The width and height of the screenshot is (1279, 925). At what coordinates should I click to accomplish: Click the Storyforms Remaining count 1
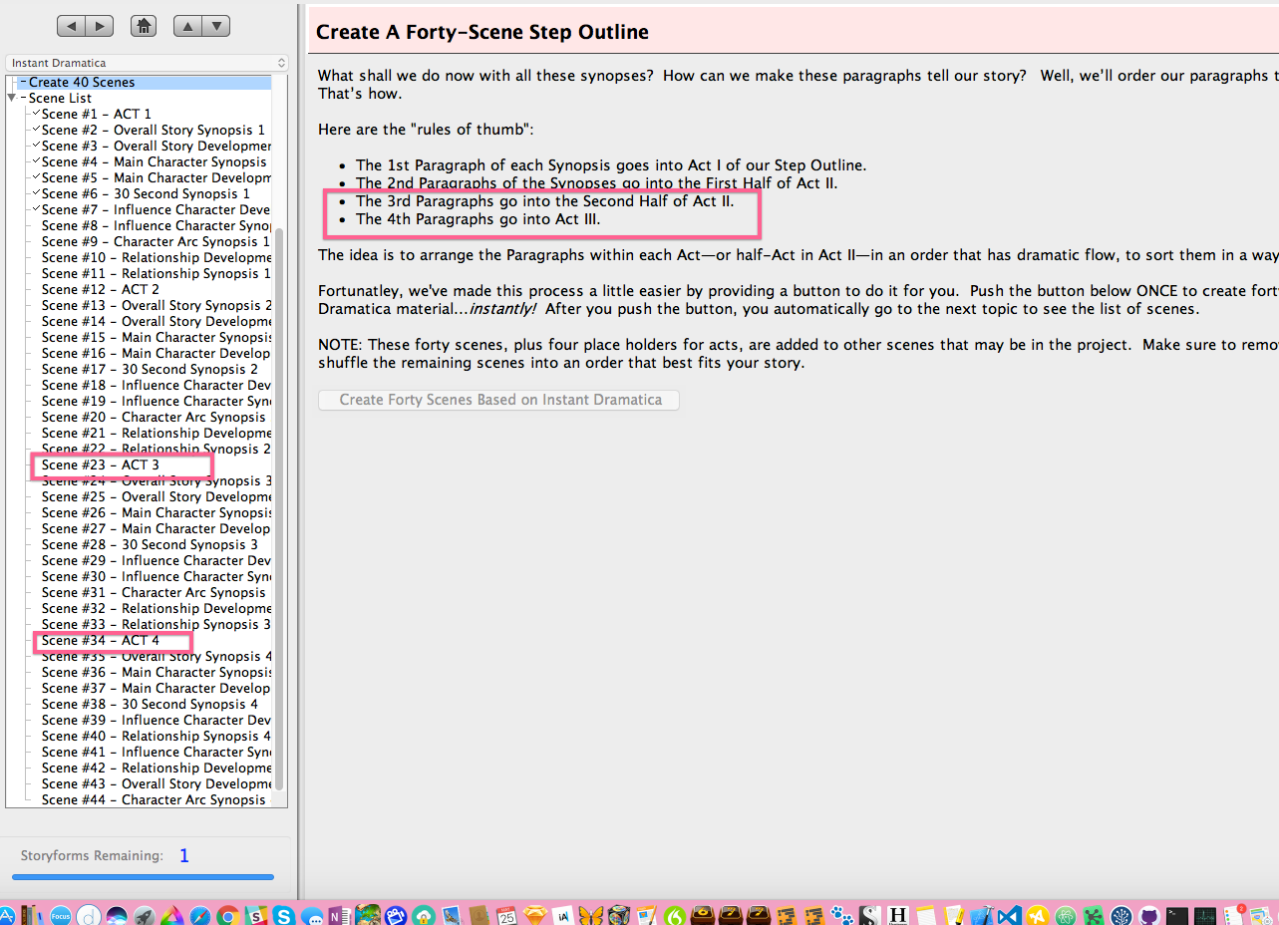click(x=184, y=855)
